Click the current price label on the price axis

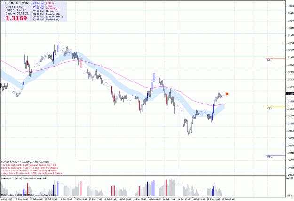[290, 94]
